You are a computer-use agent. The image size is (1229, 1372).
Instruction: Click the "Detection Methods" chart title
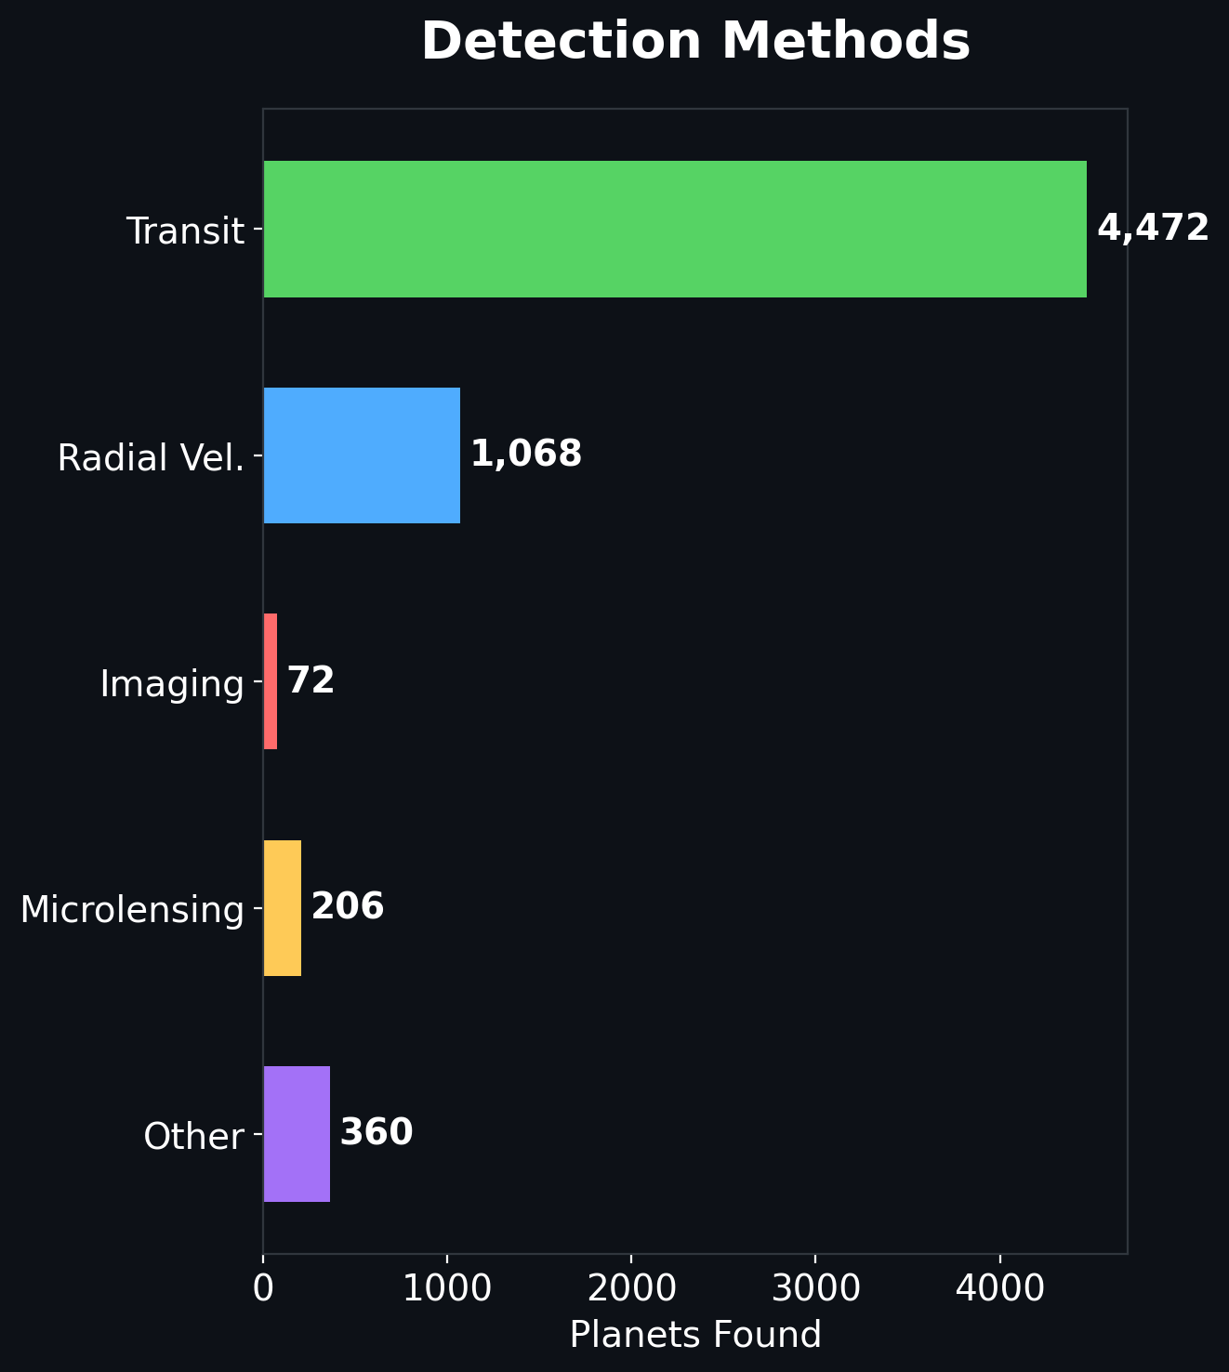click(695, 43)
